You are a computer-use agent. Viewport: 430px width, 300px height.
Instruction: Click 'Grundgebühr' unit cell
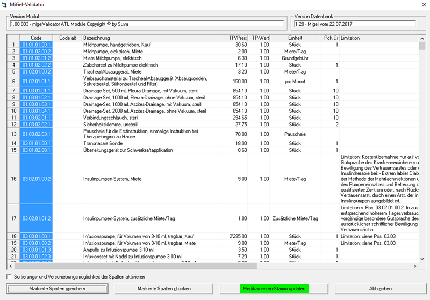(295, 58)
